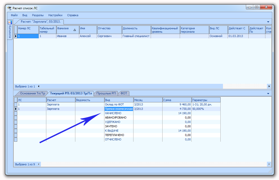Select the Иванов cell
Viewport: 279px width, 180px height.
(68, 36)
